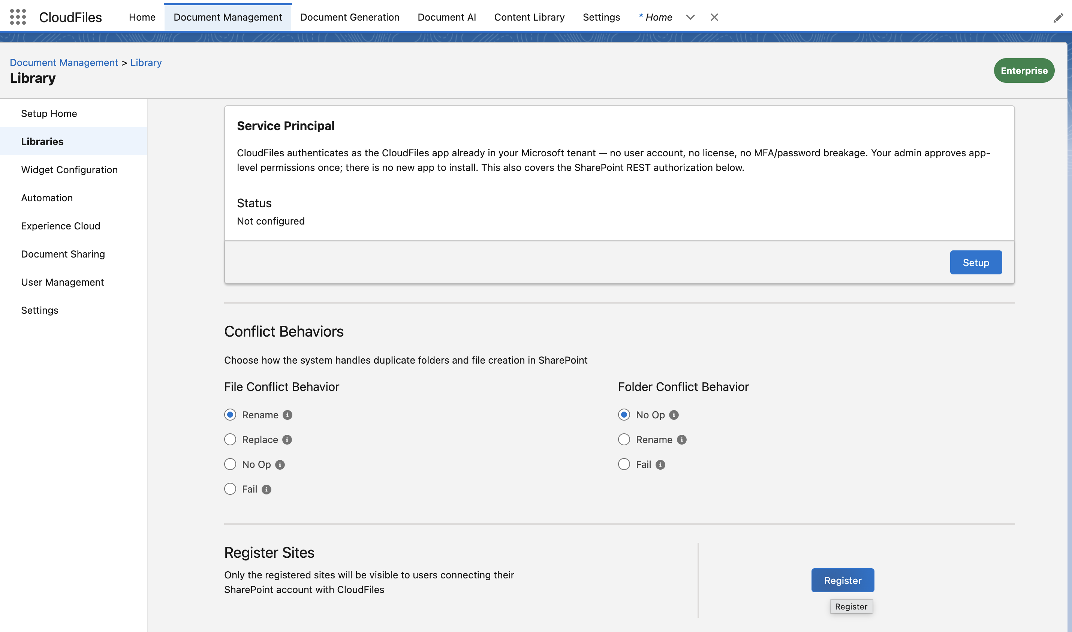Select No Op under File Conflict Behavior
The image size is (1072, 632).
coord(230,464)
